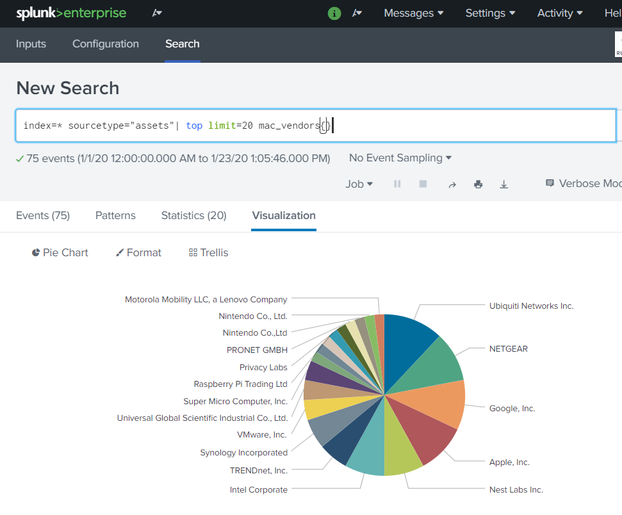The width and height of the screenshot is (622, 515).
Task: Expand the Activity menu
Action: (560, 13)
